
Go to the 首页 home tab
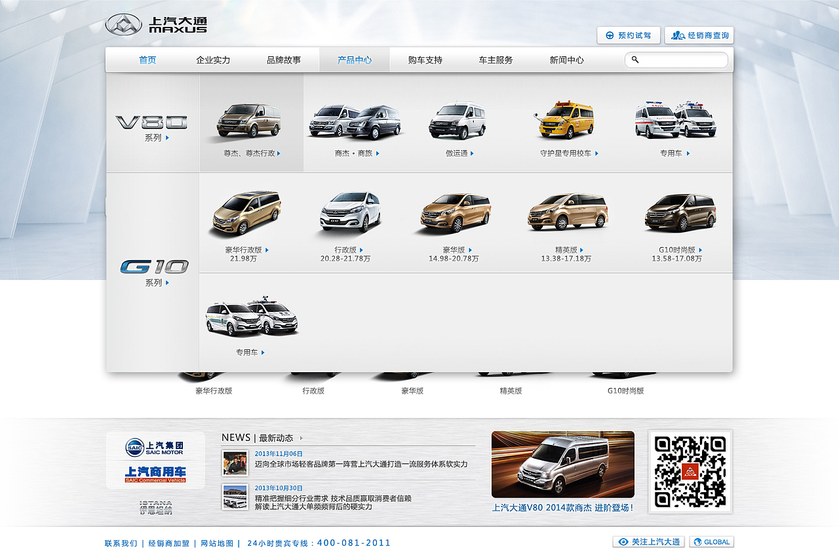pyautogui.click(x=147, y=60)
